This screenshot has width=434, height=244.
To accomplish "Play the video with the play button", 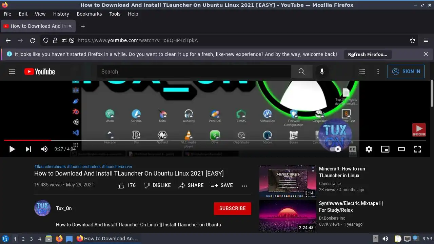I will [12, 149].
